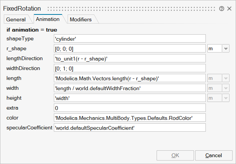Screen dimensions: 236x164
Task: Expand the r_shape unit dropdown arrow
Action: [226, 48]
